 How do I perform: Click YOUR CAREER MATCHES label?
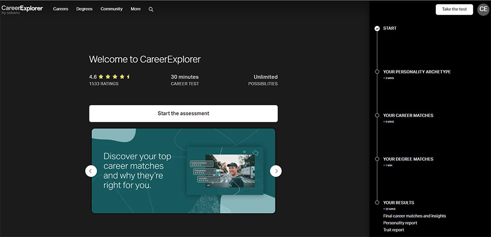pos(408,115)
